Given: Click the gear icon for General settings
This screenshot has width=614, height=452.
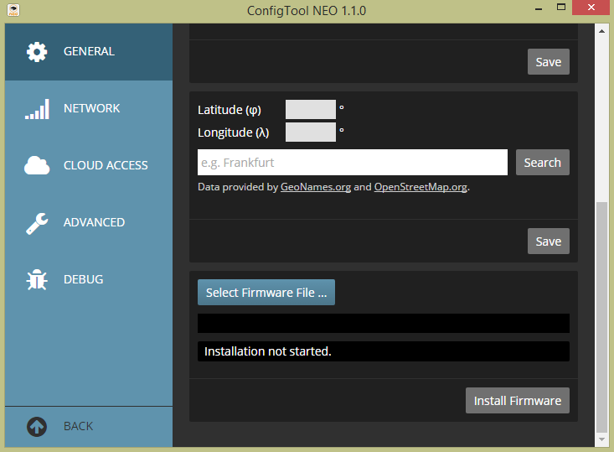Looking at the screenshot, I should (37, 52).
